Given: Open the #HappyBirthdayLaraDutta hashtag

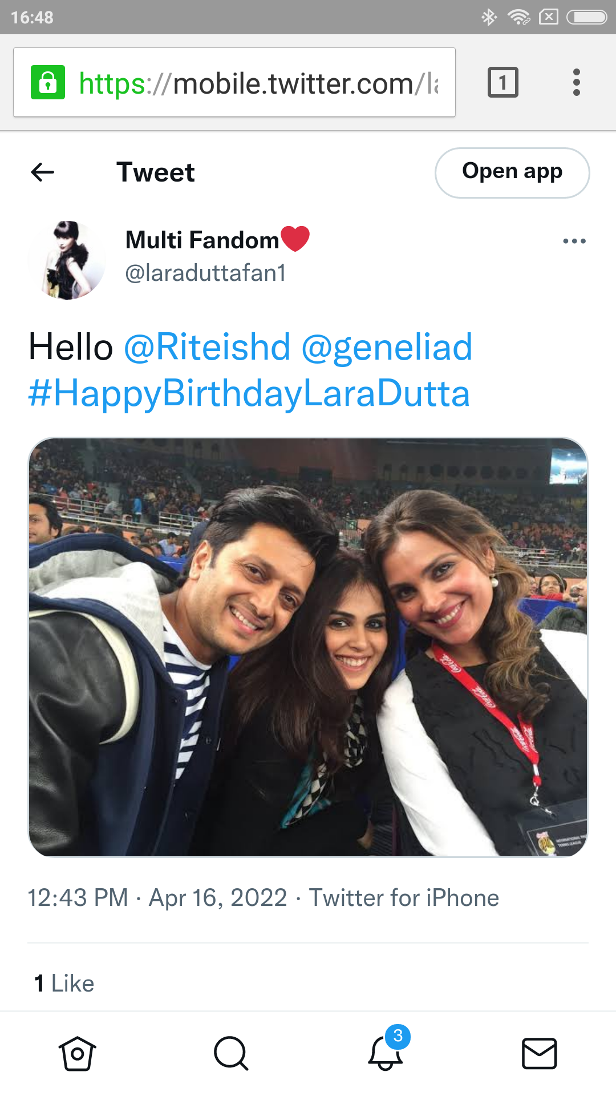Looking at the screenshot, I should click(249, 393).
